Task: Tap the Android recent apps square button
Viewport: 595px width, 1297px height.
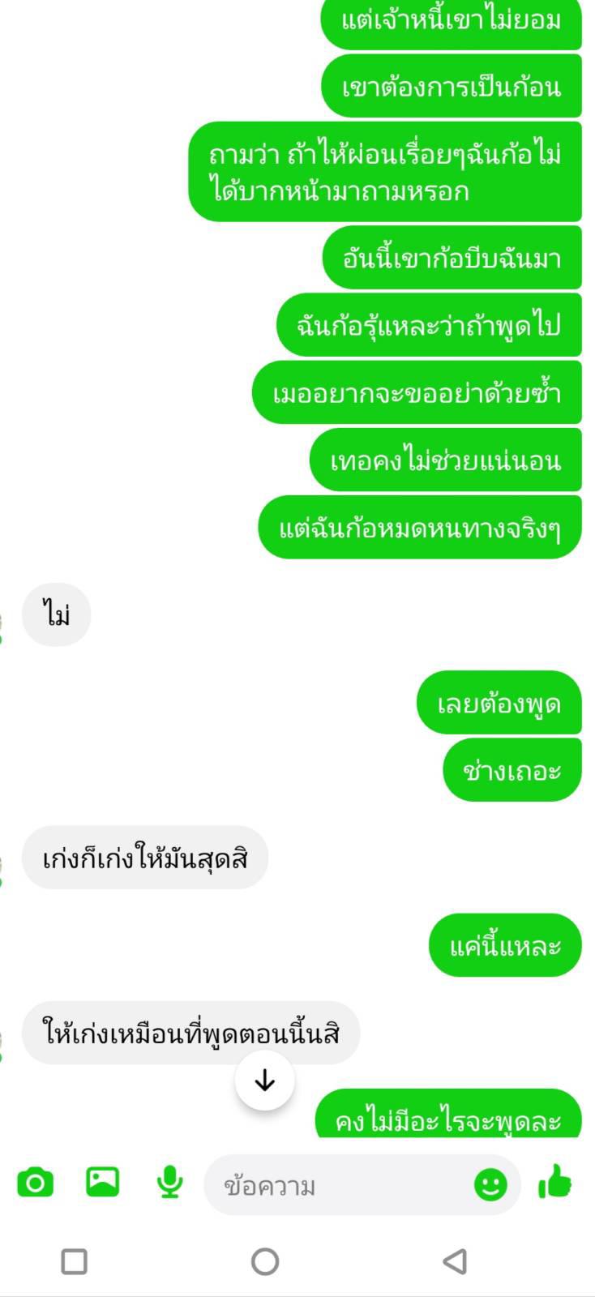Action: coord(75,1261)
